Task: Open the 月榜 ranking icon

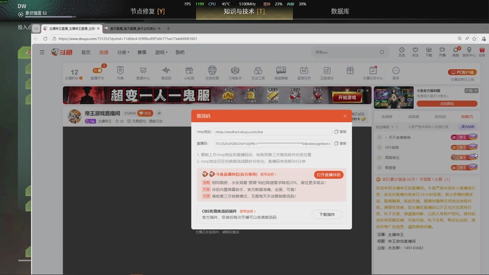Action: [120, 70]
